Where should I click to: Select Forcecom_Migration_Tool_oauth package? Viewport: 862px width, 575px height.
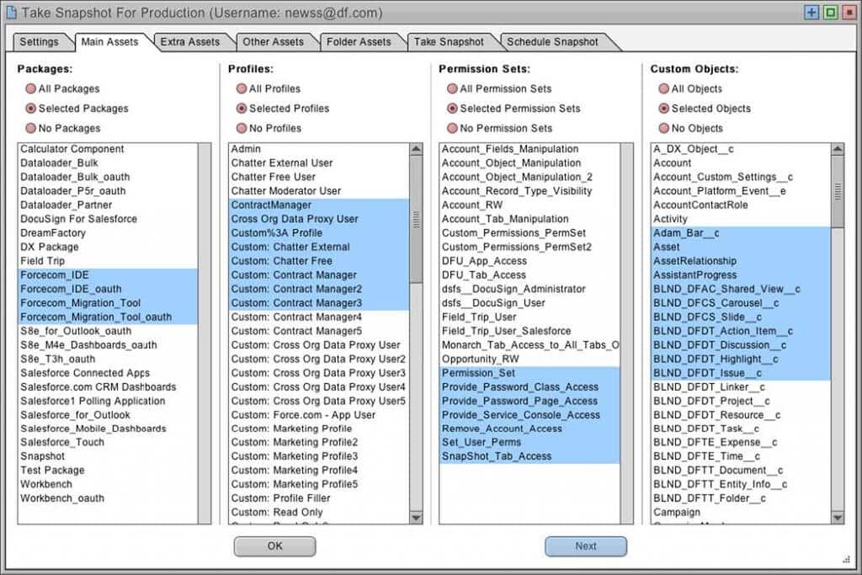(x=108, y=317)
